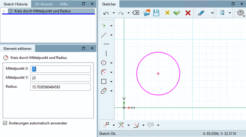Click the Mittelpunkt Y input field

pyautogui.click(x=60, y=78)
